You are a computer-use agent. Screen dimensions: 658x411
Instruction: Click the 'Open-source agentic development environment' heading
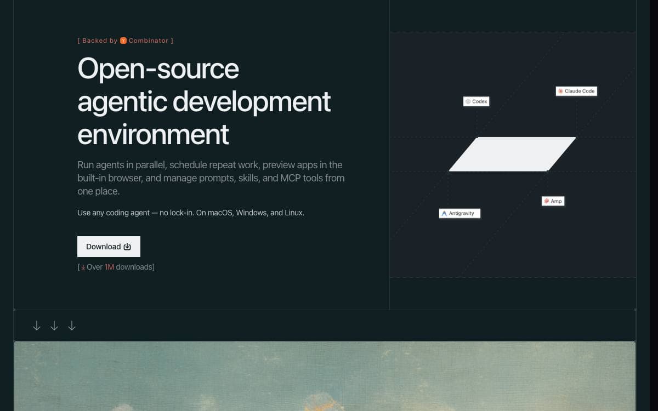coord(204,101)
